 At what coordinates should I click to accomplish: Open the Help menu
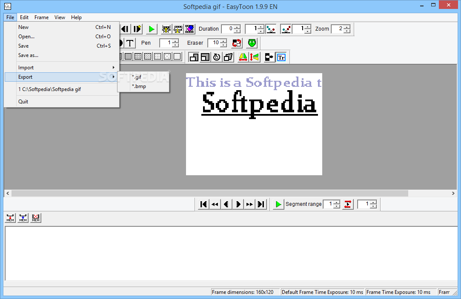76,17
